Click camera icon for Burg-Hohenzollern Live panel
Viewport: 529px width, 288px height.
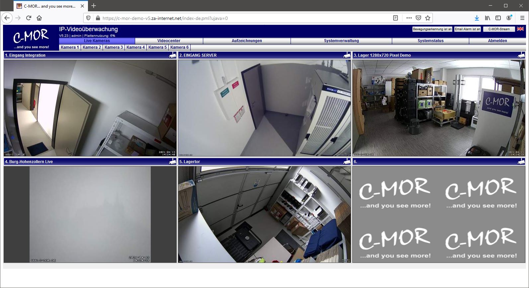(172, 161)
